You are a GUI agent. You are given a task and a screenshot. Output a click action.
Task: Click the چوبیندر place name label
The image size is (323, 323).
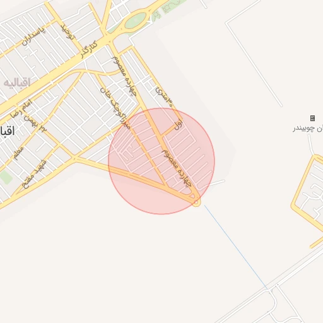[x=308, y=128]
